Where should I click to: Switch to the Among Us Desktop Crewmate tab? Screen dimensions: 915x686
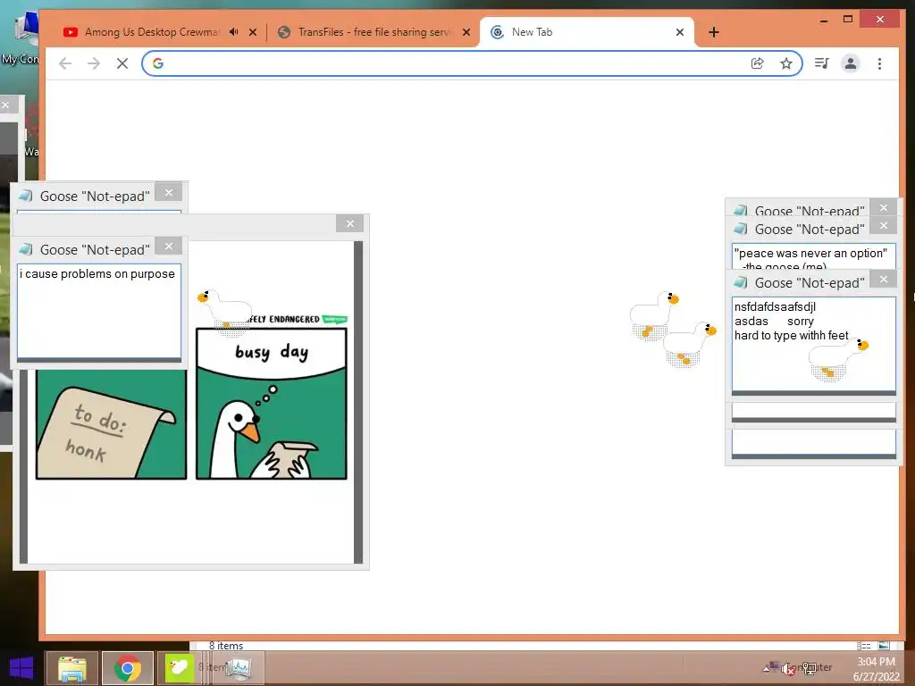[152, 32]
